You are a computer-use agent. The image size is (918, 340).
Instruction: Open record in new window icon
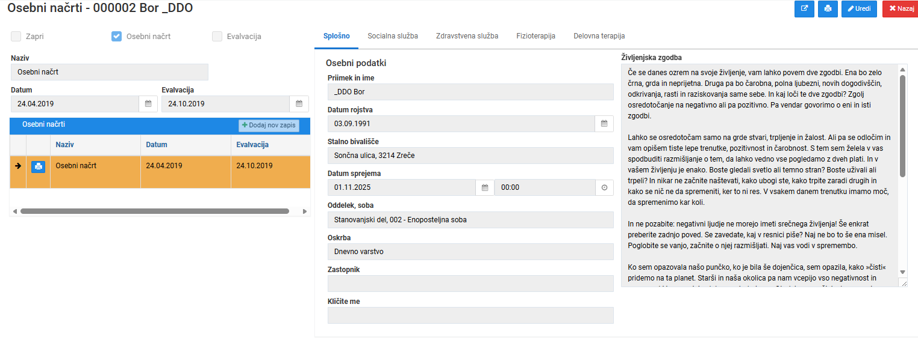(805, 9)
